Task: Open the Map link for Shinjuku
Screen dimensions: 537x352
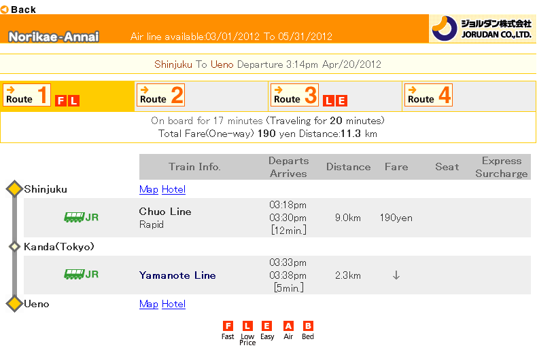Action: [x=149, y=189]
